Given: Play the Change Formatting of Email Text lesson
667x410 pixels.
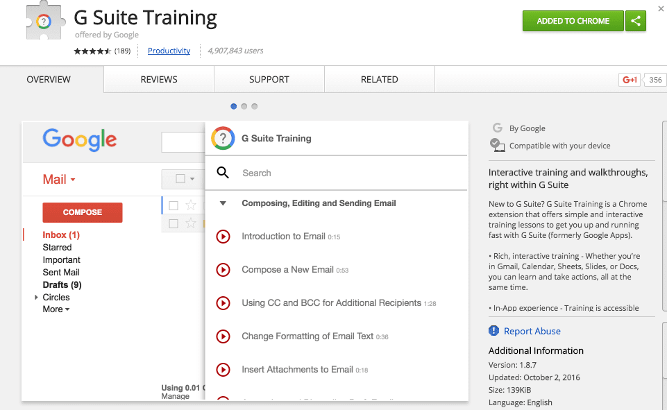Looking at the screenshot, I should (x=223, y=336).
